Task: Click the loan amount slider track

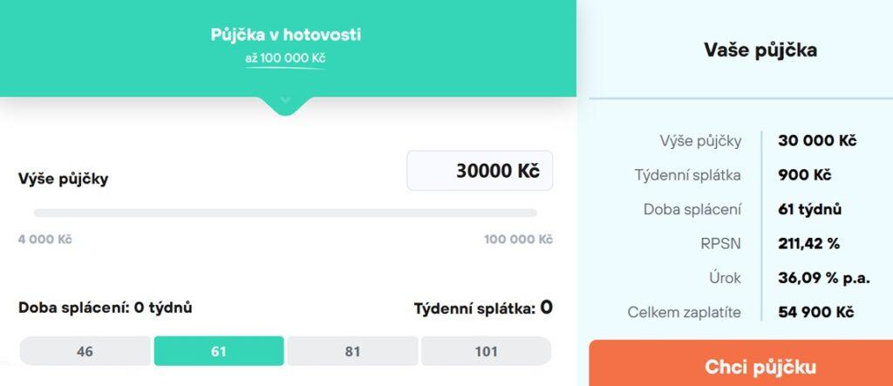Action: point(285,213)
